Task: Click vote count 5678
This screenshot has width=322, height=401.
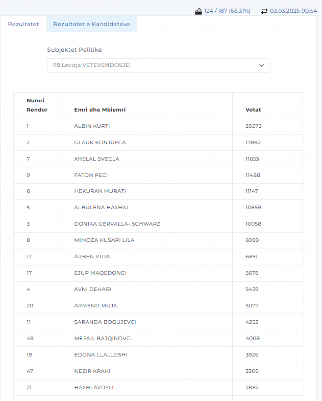Action: pos(252,273)
